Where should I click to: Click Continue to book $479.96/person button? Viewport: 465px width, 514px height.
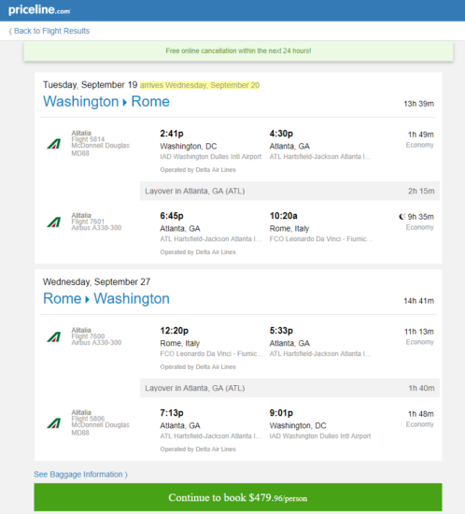tap(238, 497)
